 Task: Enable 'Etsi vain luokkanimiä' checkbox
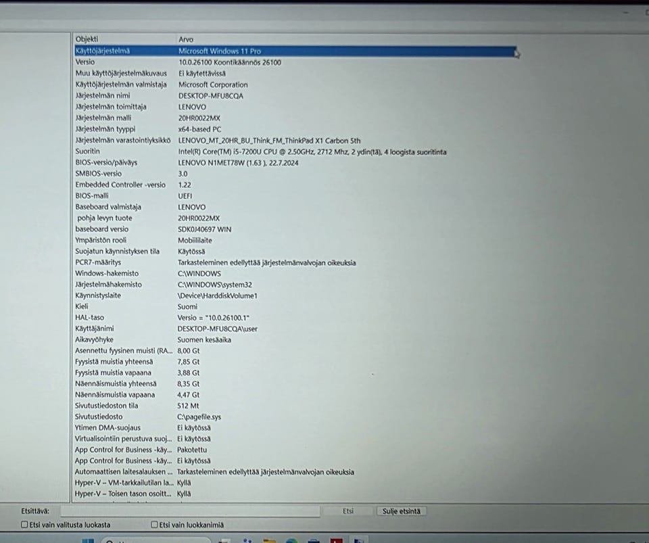tap(154, 524)
